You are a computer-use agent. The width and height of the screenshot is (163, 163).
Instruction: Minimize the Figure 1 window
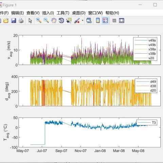click(x=140, y=5)
